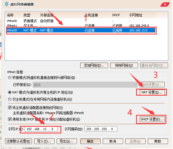Toggle 将主机虚拟适配器连接到此网络 checkbox
Viewport: 173px width, 149px height.
pyautogui.click(x=10, y=108)
